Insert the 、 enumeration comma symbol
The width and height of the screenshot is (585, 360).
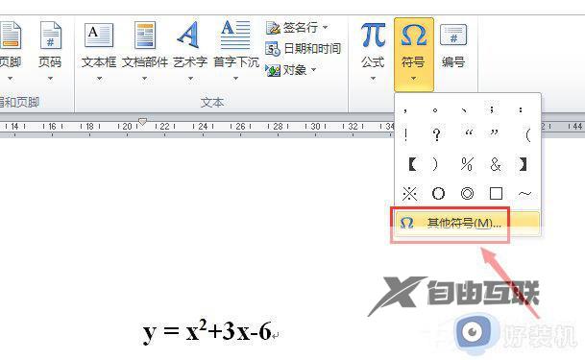click(464, 110)
